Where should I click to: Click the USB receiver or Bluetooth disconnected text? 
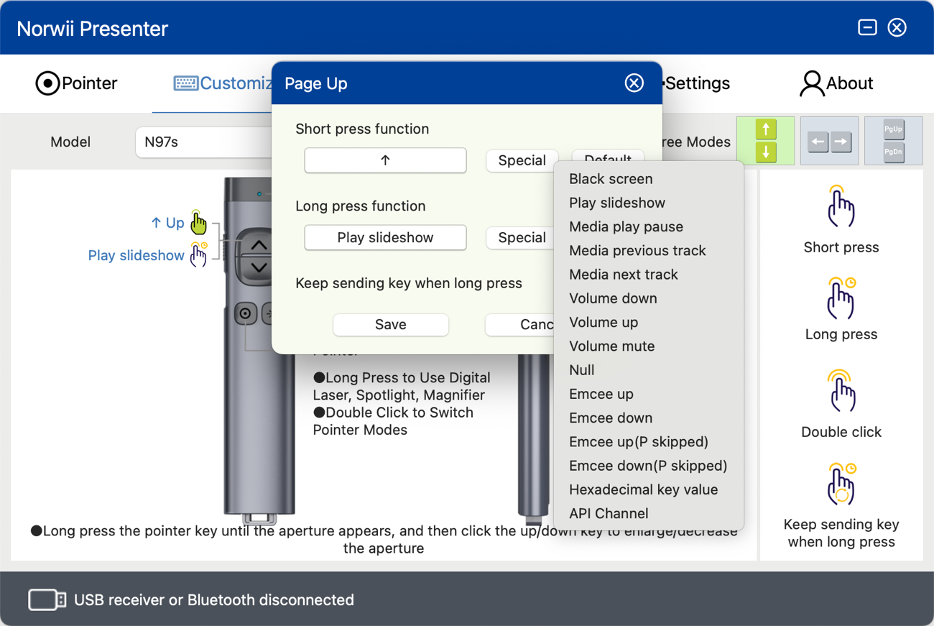click(214, 599)
